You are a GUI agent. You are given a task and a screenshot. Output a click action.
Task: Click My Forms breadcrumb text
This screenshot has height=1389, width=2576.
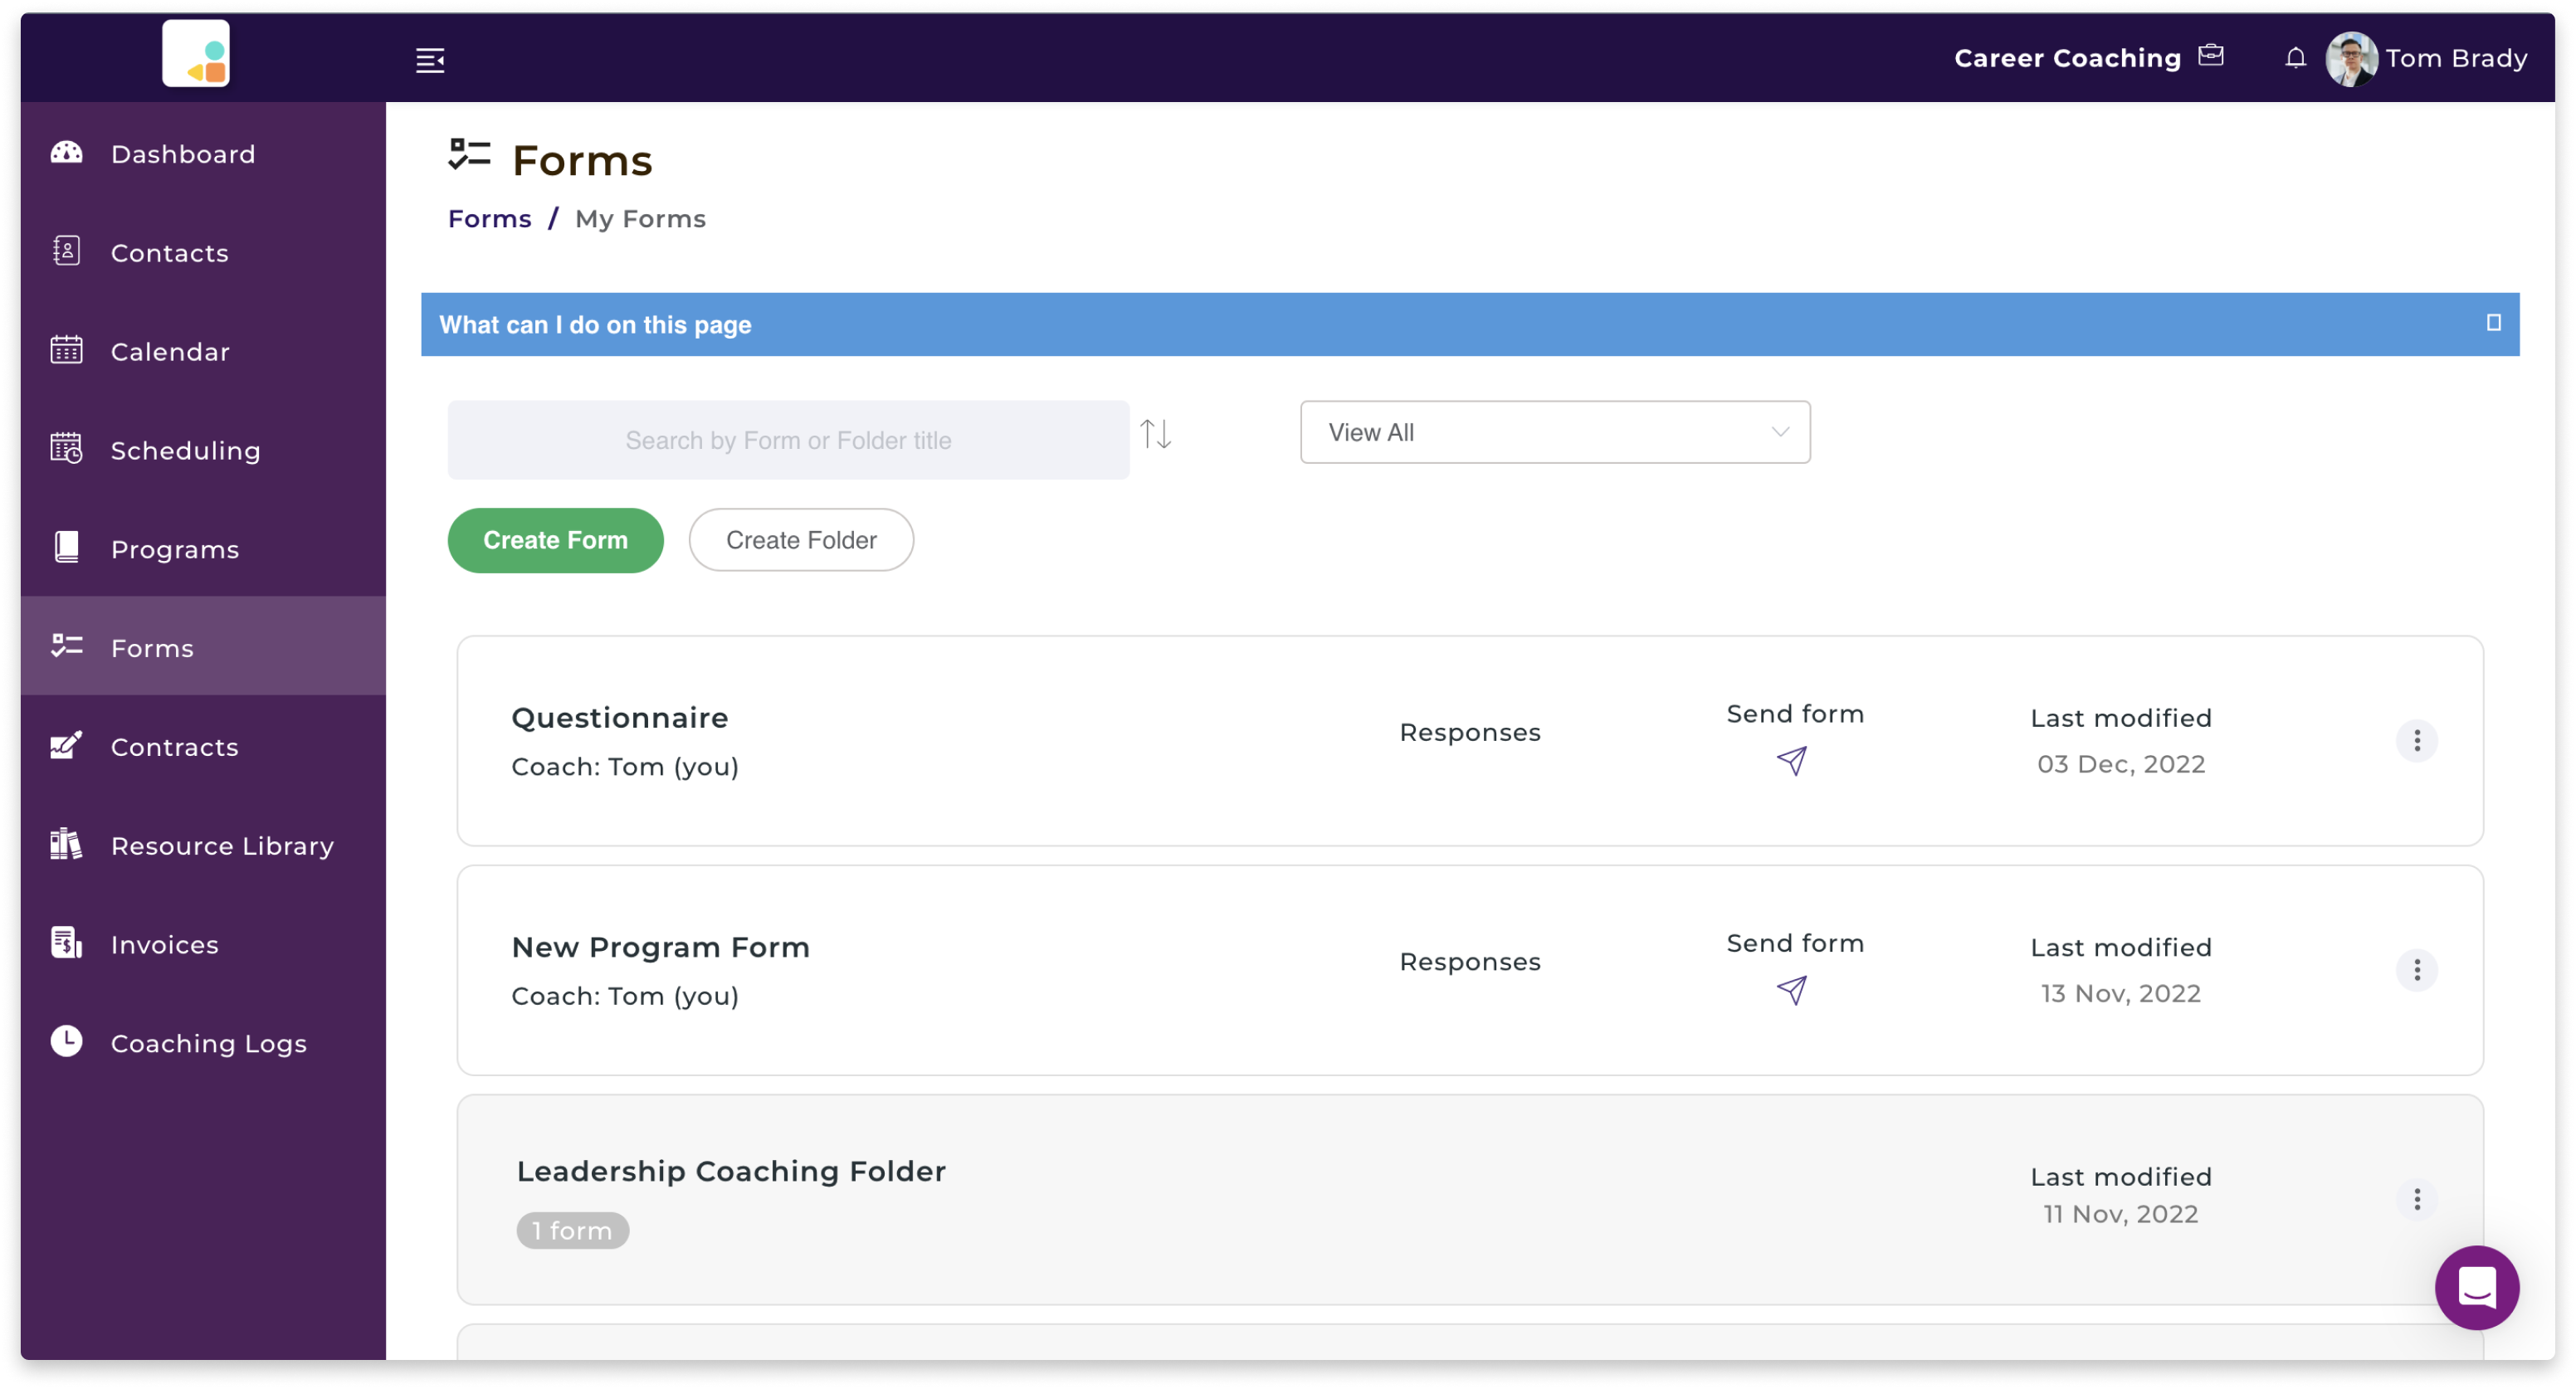tap(640, 219)
